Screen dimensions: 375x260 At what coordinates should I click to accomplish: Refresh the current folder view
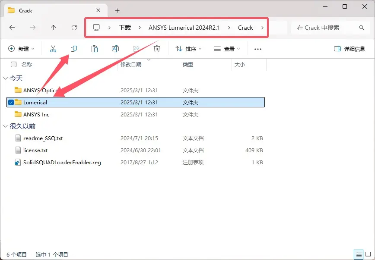click(74, 28)
